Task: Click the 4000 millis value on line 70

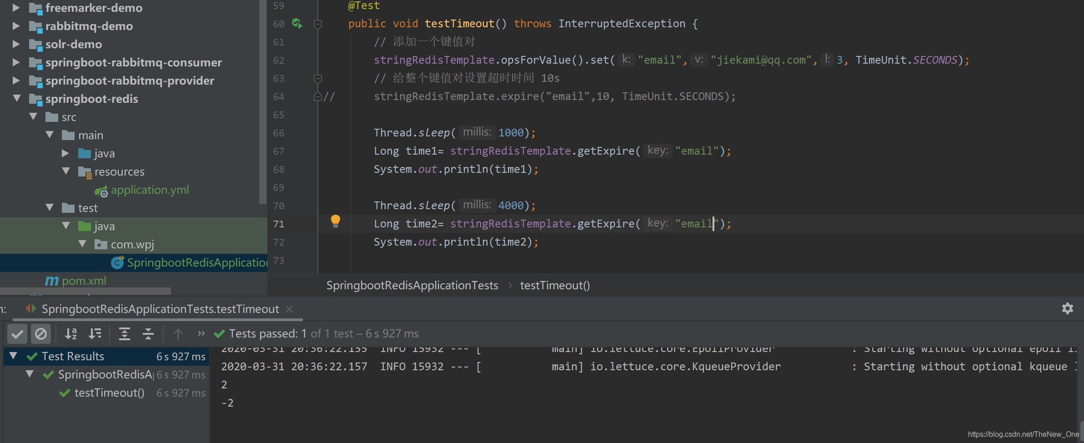Action: pos(511,206)
